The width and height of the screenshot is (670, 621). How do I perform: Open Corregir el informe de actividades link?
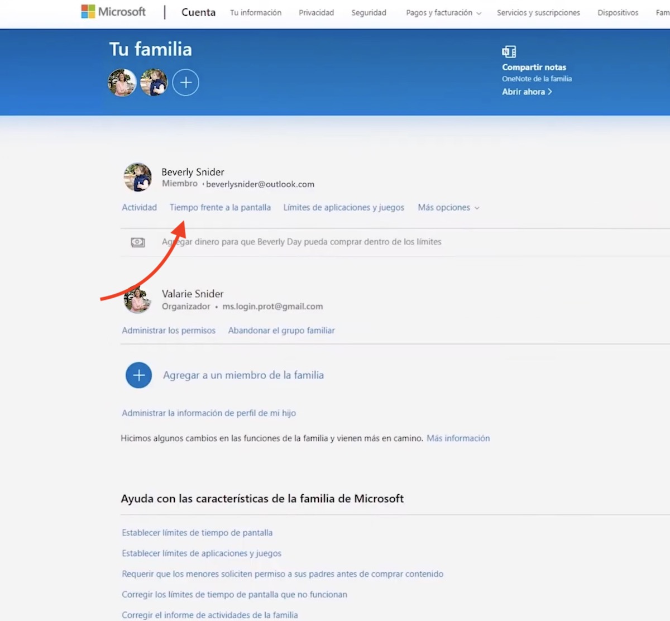pyautogui.click(x=210, y=615)
